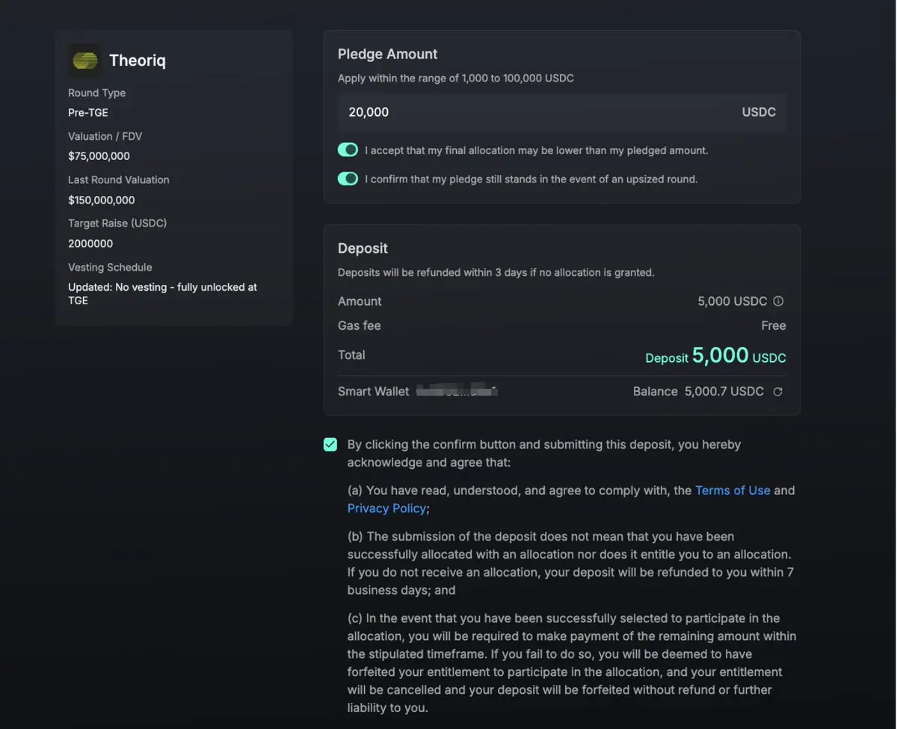Open the Terms of Use link
Viewport: 897px width, 729px height.
[733, 490]
